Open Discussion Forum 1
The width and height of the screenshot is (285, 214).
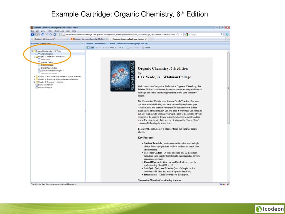[x=46, y=85]
